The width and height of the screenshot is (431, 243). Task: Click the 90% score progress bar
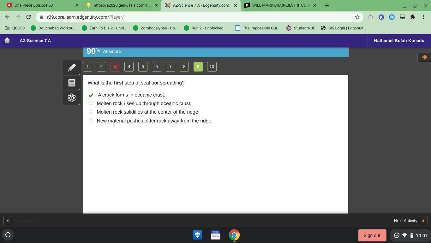(x=215, y=52)
